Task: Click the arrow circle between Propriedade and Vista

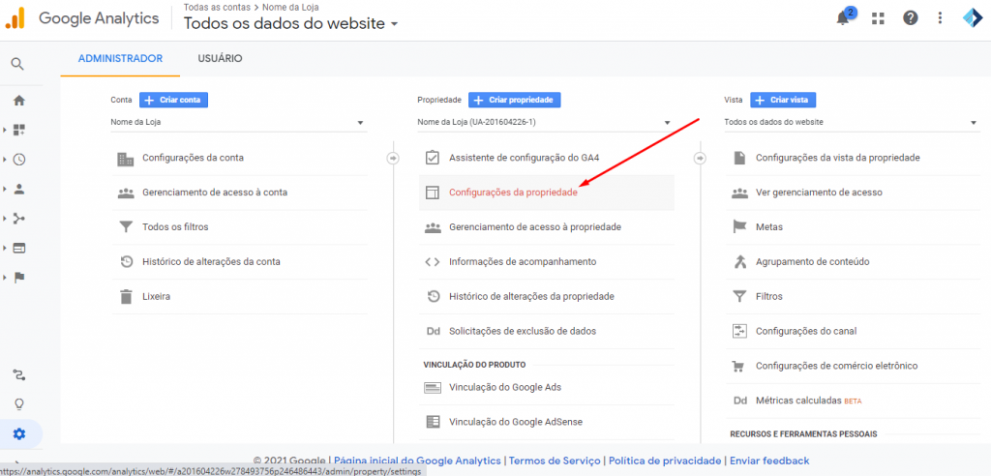Action: [700, 158]
